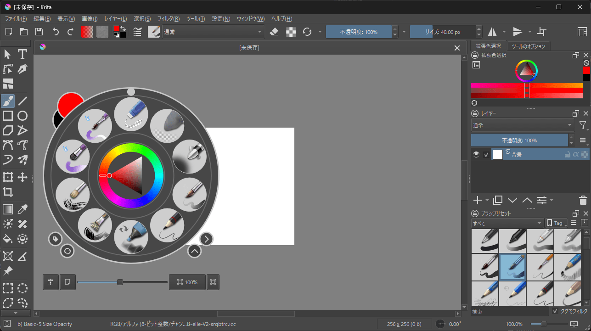Enable eraser mode in the toolbar
591x331 pixels.
[273, 32]
